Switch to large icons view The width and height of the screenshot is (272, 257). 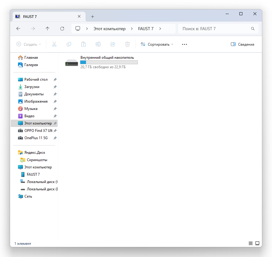(x=257, y=243)
